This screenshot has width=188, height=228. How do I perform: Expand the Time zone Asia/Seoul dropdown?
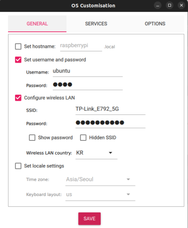tap(100, 179)
